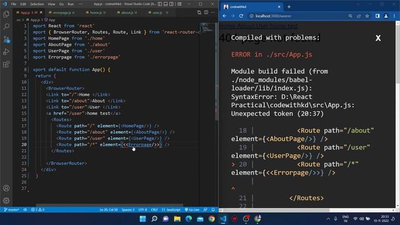Screen dimensions: 400x225
Task: Click the split editor right icon
Action: pyautogui.click(x=206, y=12)
